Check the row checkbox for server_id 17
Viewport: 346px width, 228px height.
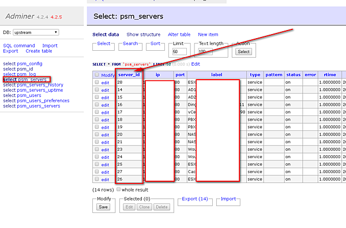(97, 112)
